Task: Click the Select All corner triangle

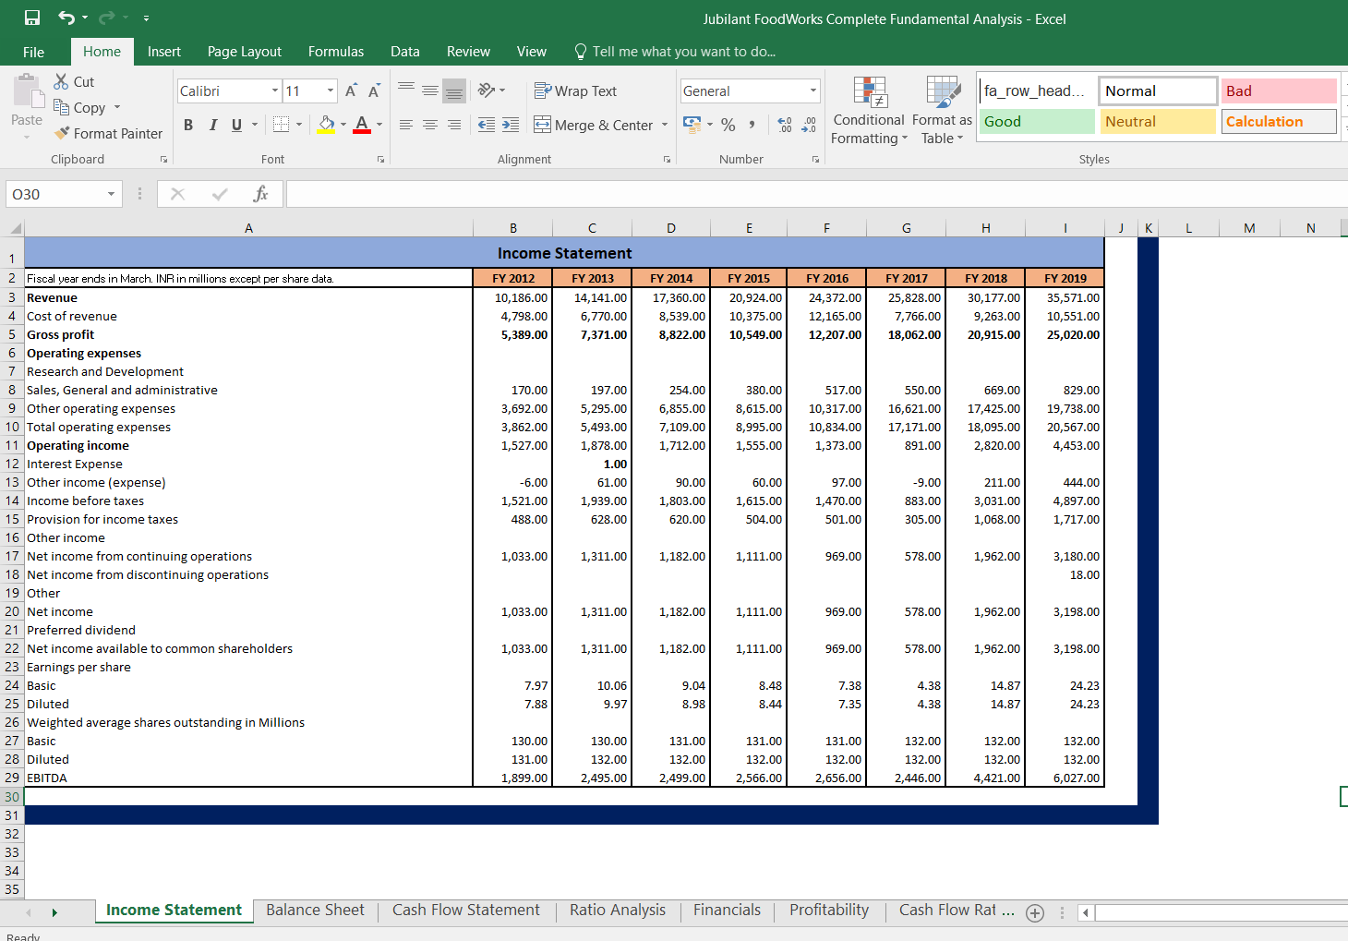Action: [x=15, y=228]
